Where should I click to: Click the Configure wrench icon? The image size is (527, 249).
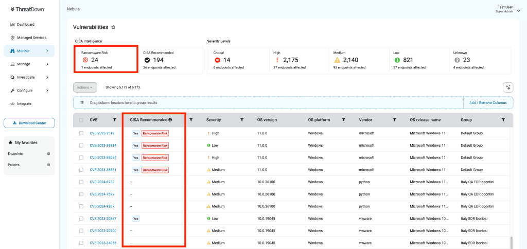12,91
